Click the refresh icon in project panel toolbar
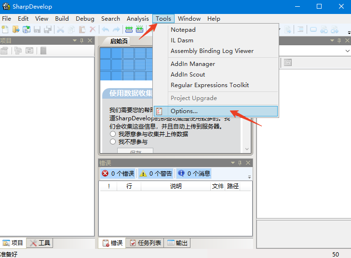This screenshot has width=351, height=258. [29, 51]
